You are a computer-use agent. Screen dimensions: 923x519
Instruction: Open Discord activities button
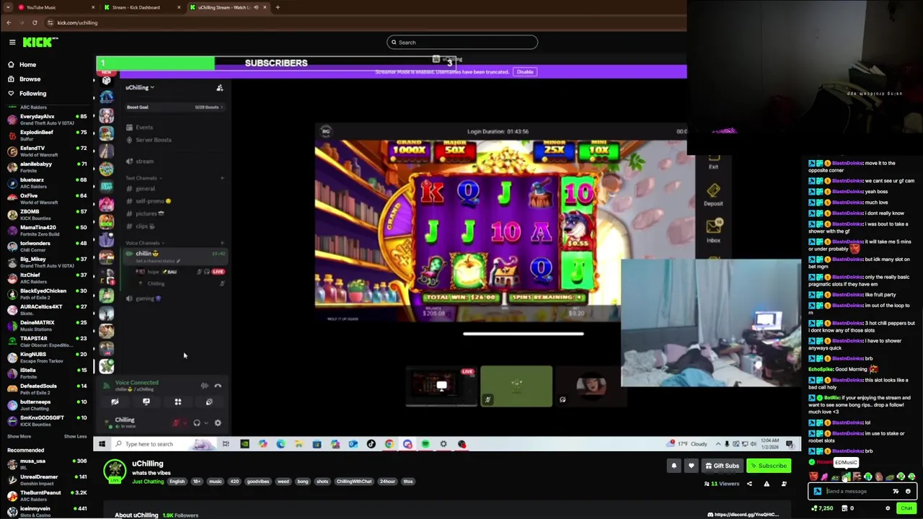click(178, 402)
